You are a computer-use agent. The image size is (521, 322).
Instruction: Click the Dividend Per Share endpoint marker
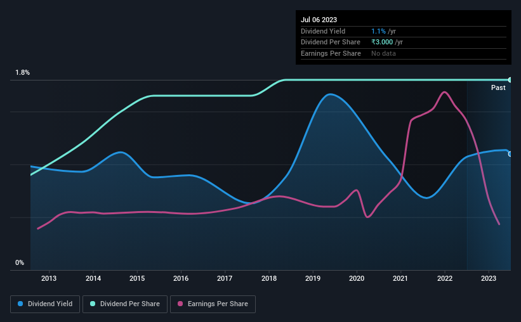pos(510,80)
